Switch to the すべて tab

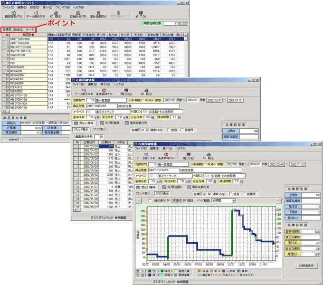[29, 29]
